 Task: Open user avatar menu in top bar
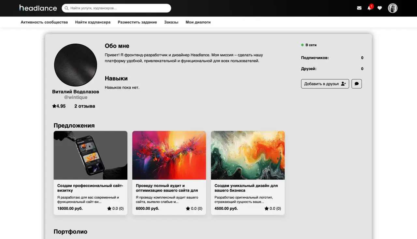(x=393, y=8)
